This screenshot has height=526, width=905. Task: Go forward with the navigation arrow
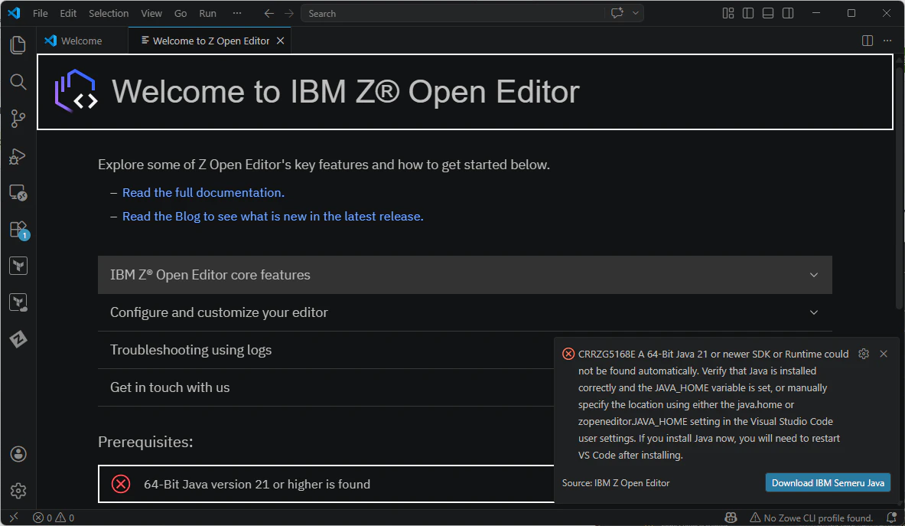(289, 13)
